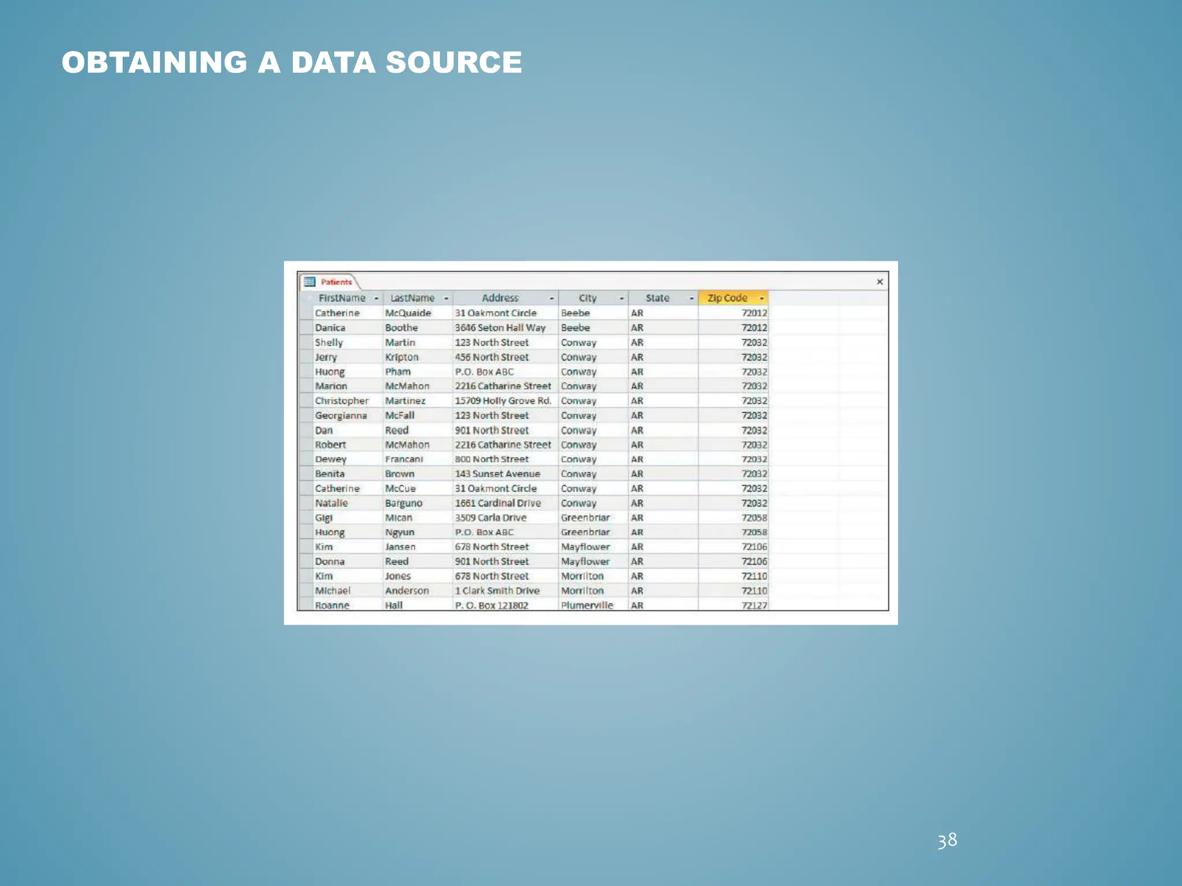Open the Zip Code column dropdown
The width and height of the screenshot is (1182, 886).
(761, 298)
